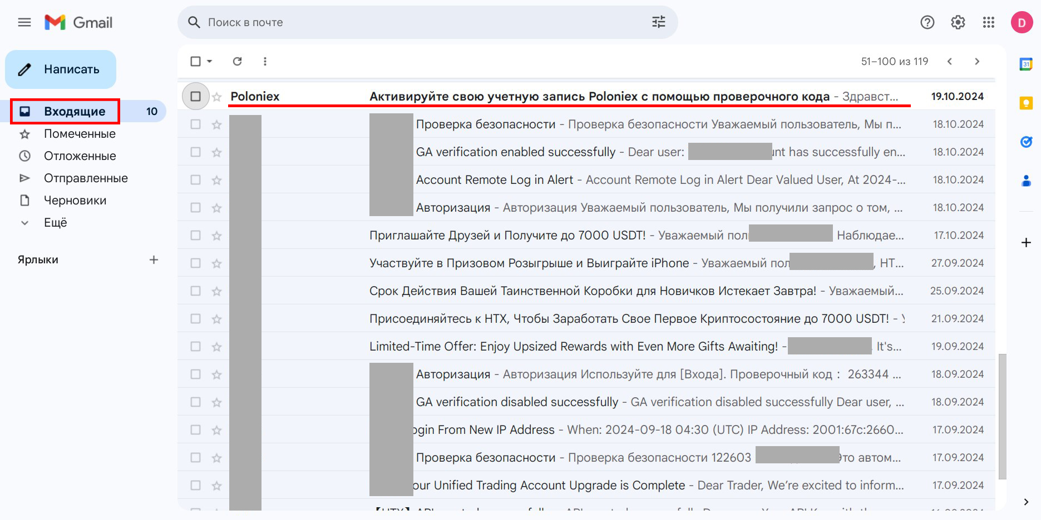Check the email dated 25.09.2024
The width and height of the screenshot is (1041, 520).
coord(195,291)
